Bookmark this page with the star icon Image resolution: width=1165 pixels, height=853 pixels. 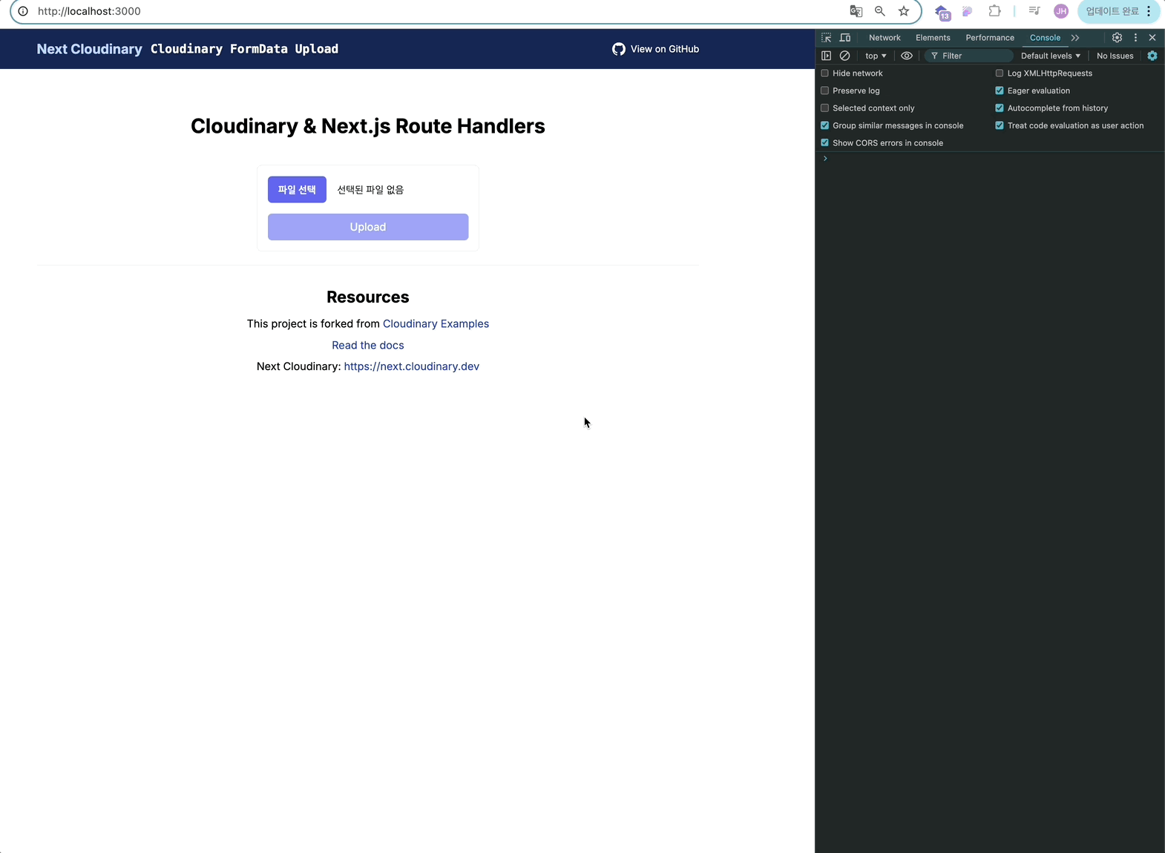904,11
